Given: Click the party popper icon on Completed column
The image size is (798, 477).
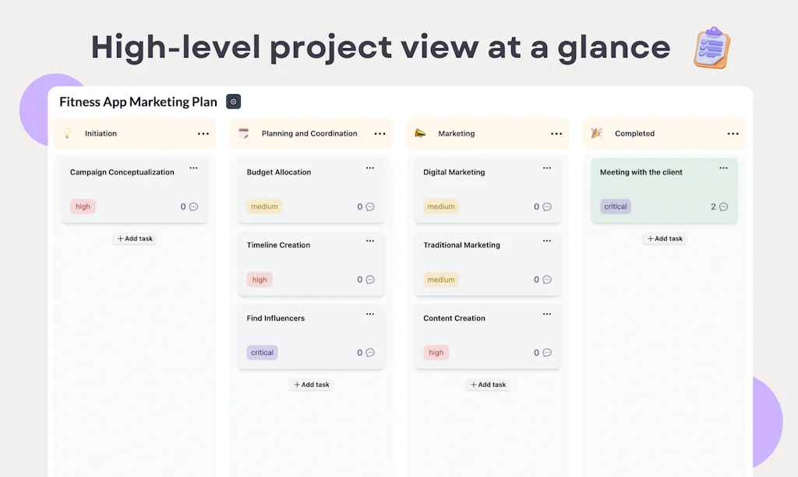Looking at the screenshot, I should coord(597,133).
